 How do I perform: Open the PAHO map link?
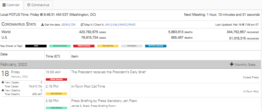132,24
